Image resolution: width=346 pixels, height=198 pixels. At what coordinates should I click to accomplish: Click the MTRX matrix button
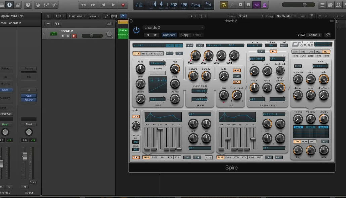pos(209,158)
